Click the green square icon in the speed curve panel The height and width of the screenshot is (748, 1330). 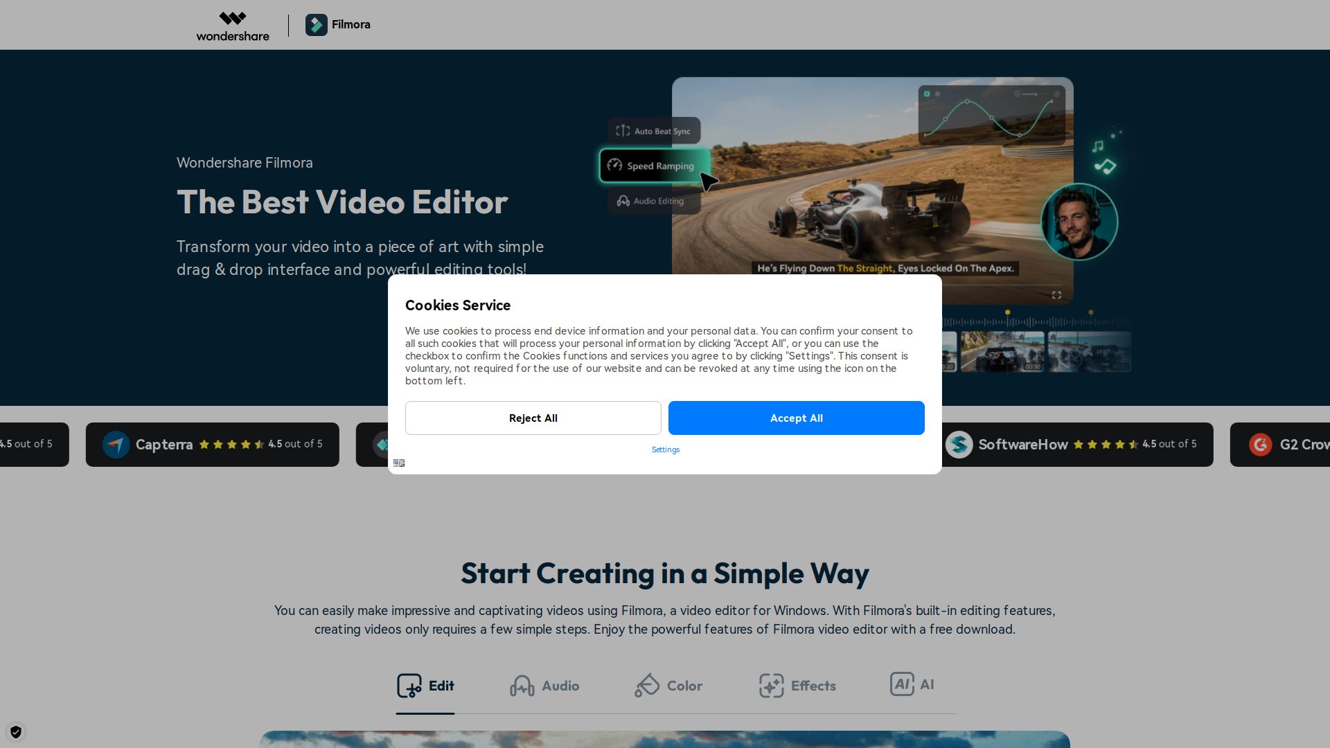click(927, 94)
